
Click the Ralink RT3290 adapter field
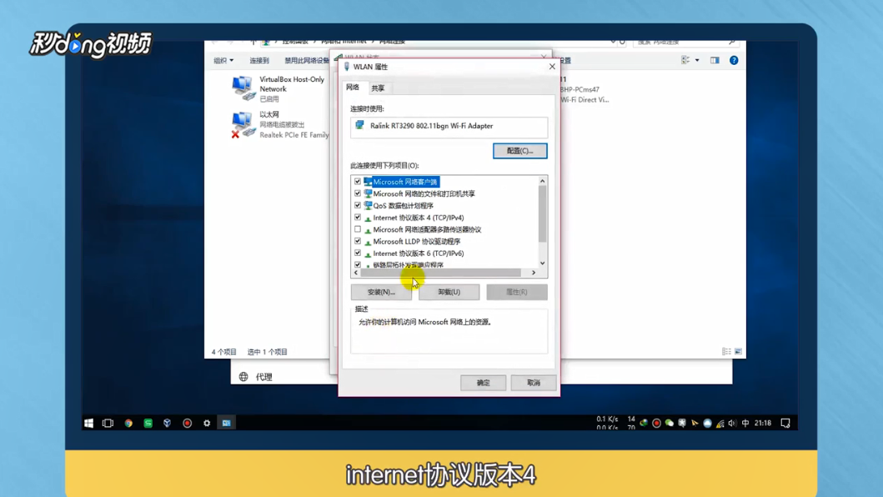coord(449,126)
